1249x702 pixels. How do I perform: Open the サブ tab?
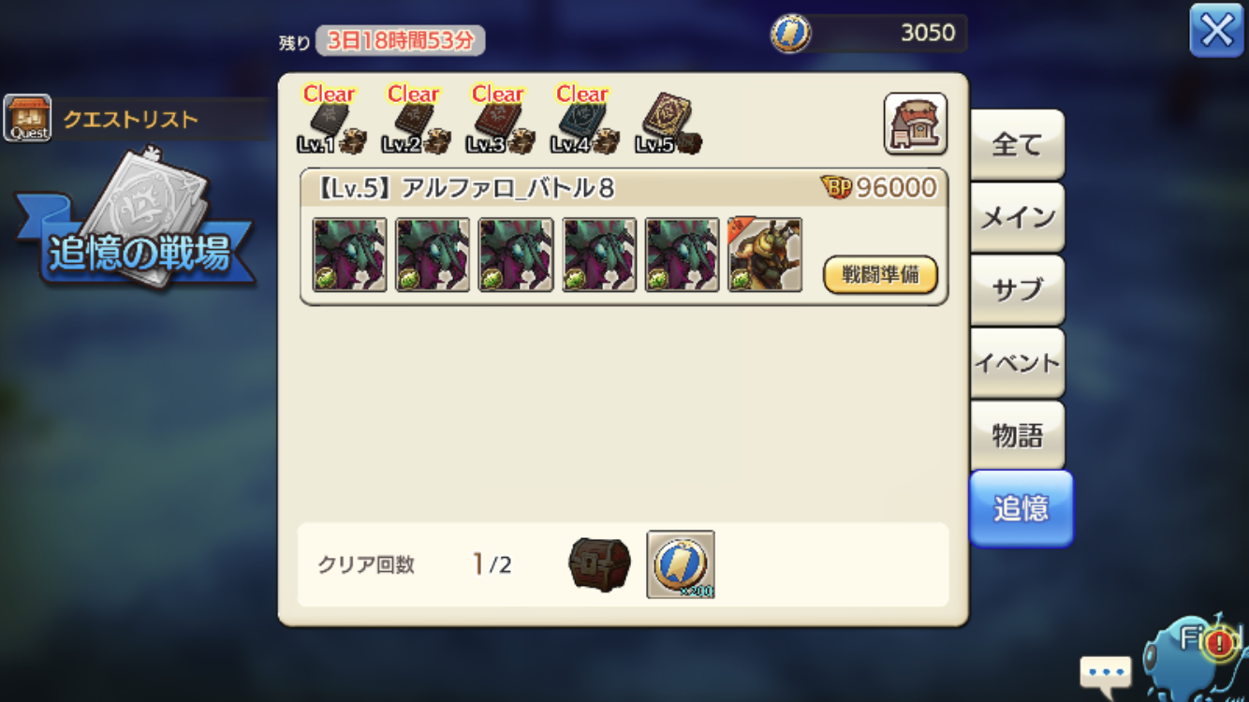1017,290
